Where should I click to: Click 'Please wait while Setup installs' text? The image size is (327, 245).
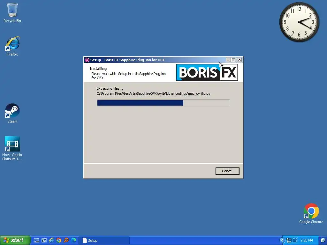click(128, 76)
